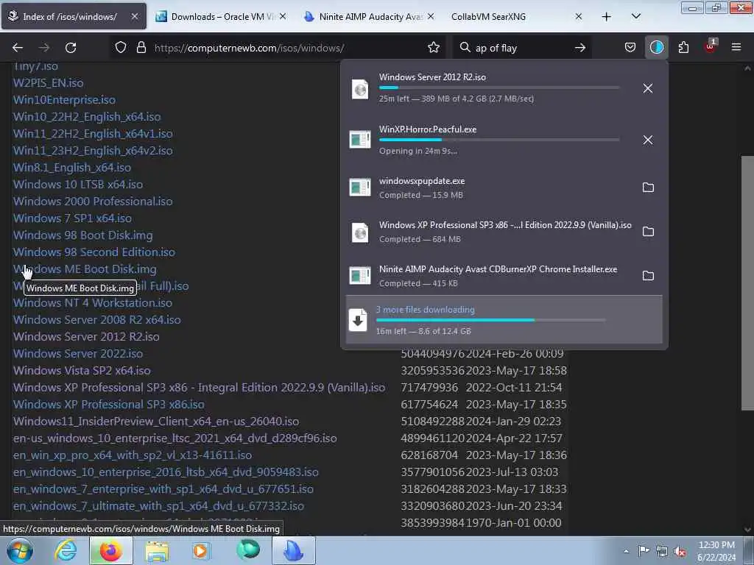Open the Windows Start button
This screenshot has width=754, height=565.
point(19,551)
